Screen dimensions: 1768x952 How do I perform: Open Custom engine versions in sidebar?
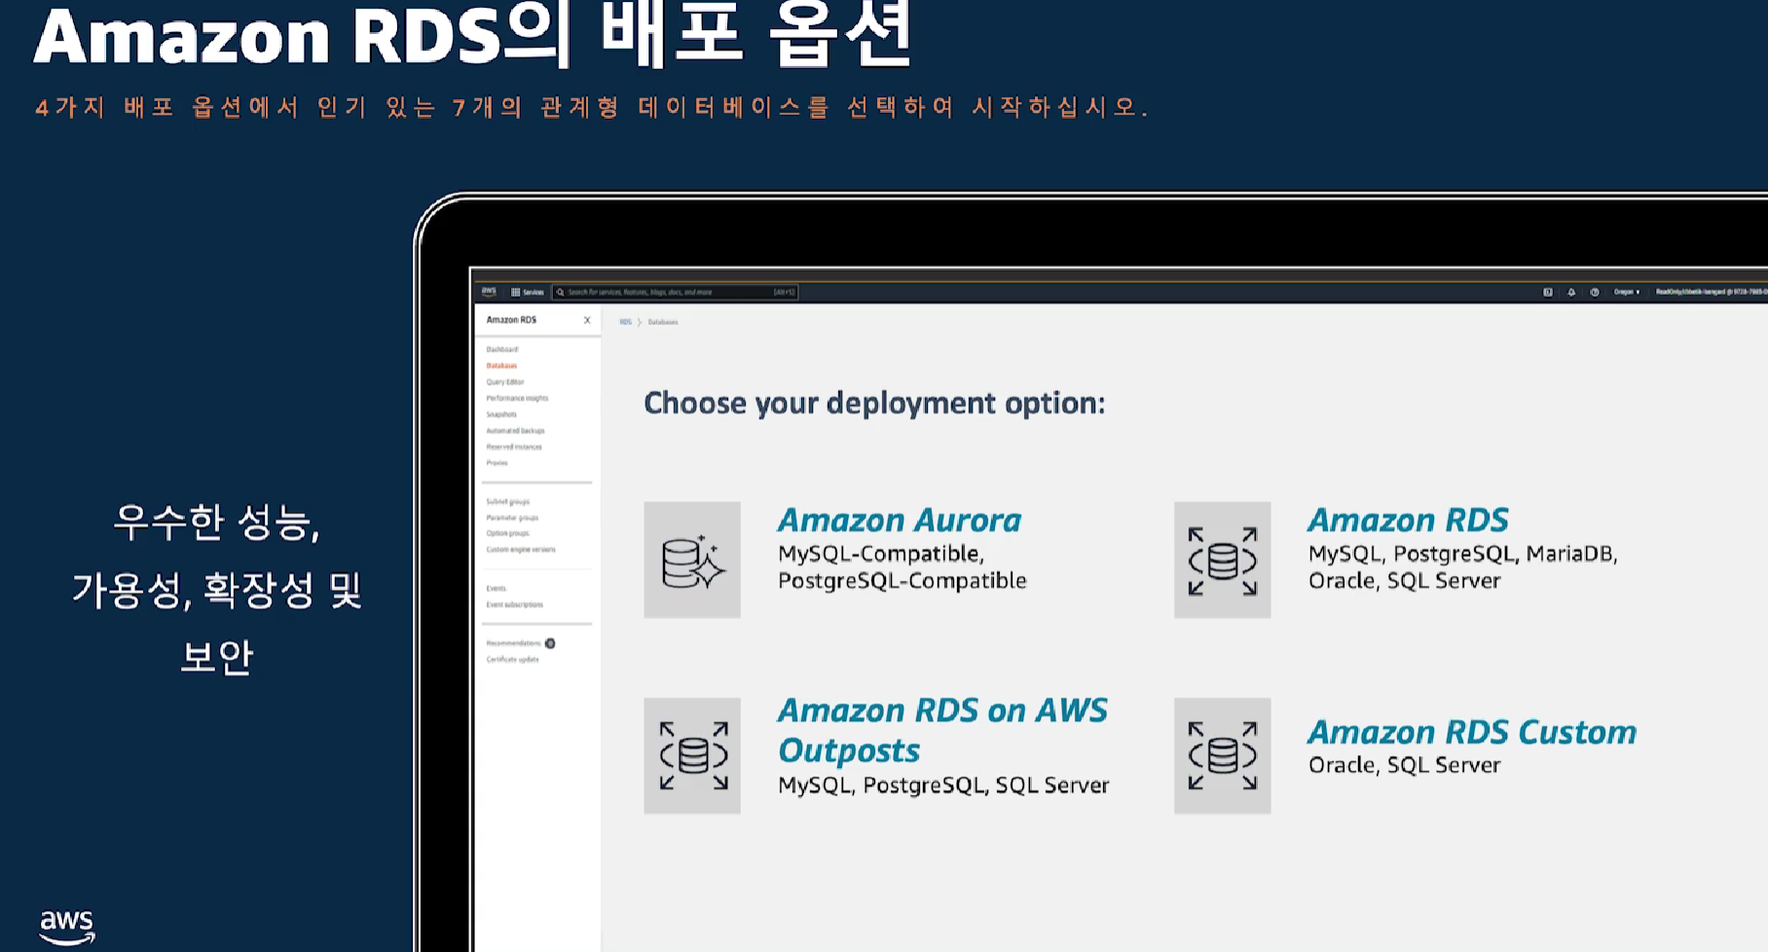[521, 550]
